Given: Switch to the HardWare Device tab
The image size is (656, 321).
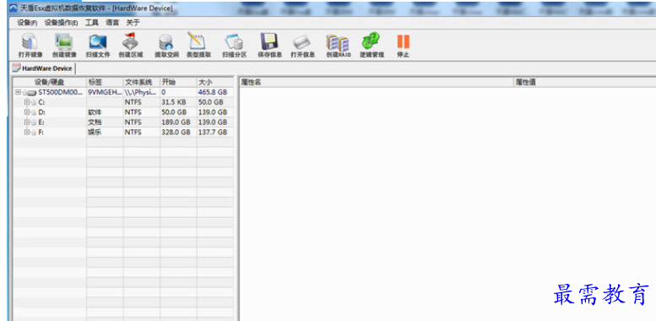Looking at the screenshot, I should 43,68.
